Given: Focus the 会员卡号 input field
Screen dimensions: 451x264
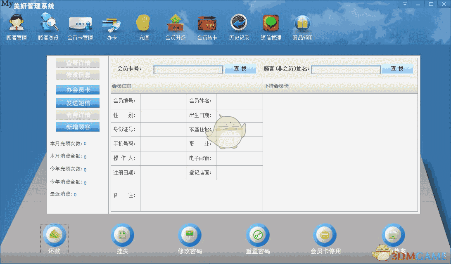Looking at the screenshot, I should [188, 70].
